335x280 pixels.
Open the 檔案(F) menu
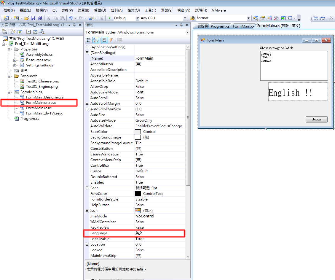tap(9, 10)
